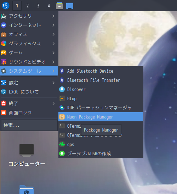Open Bluetooth File Transfer
Image resolution: width=177 pixels, height=194 pixels.
click(x=101, y=80)
